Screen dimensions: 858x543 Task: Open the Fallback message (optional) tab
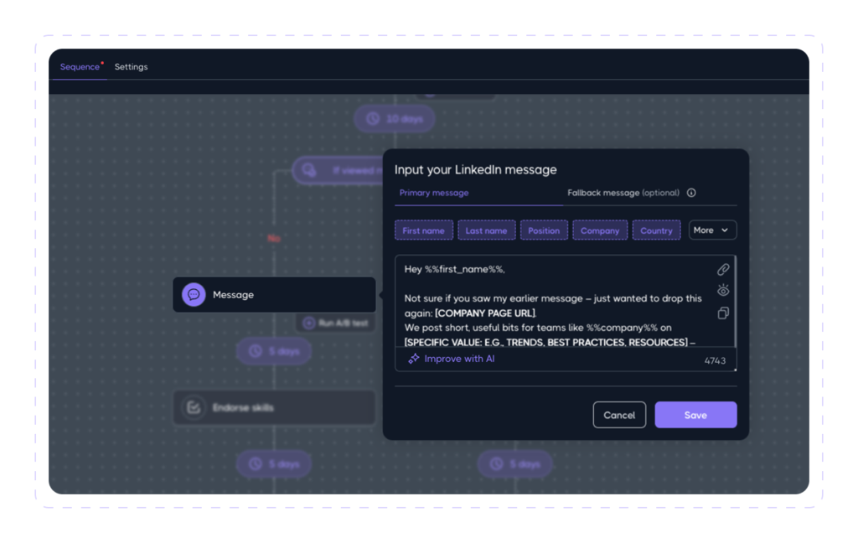click(x=623, y=193)
